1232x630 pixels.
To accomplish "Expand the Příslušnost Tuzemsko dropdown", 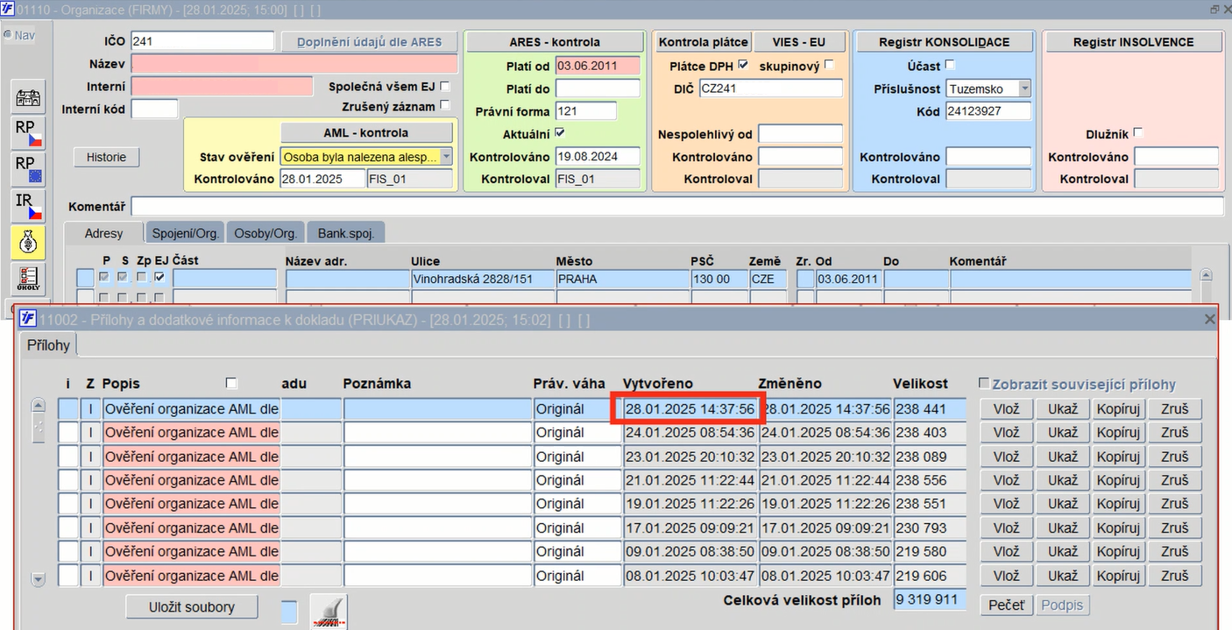I will 1023,88.
